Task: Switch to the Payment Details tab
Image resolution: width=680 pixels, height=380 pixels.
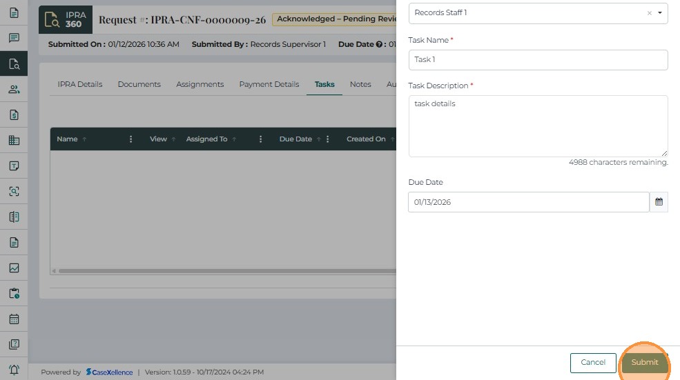Action: pos(269,84)
